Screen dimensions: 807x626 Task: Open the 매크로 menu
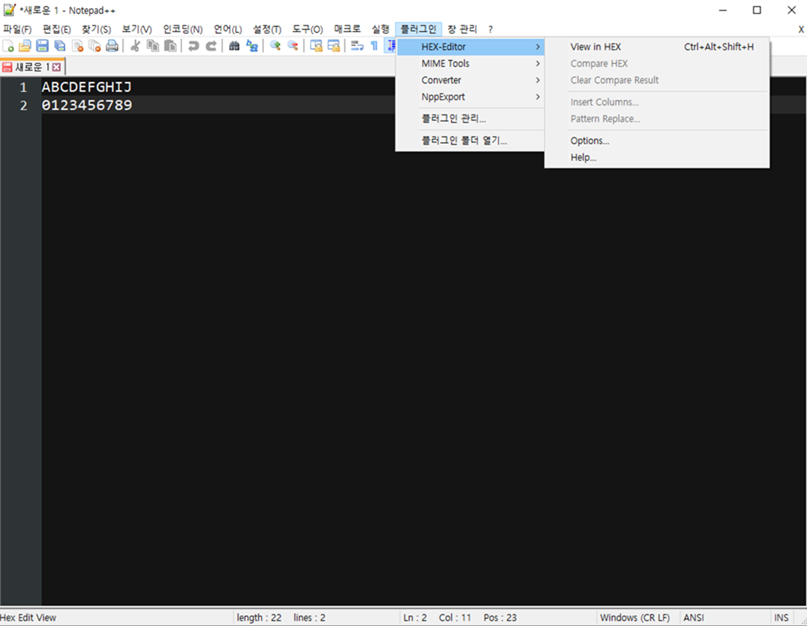coord(347,29)
